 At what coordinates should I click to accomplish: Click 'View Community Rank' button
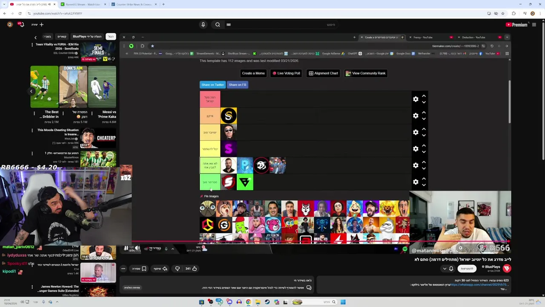pyautogui.click(x=366, y=73)
